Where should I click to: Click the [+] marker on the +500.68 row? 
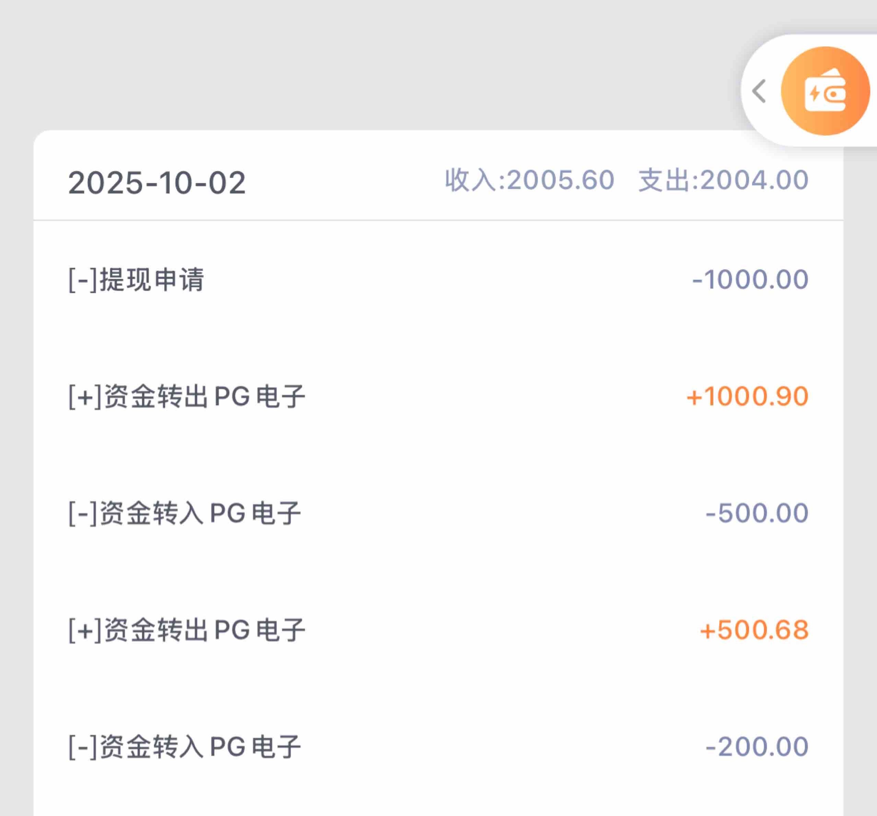pyautogui.click(x=85, y=630)
